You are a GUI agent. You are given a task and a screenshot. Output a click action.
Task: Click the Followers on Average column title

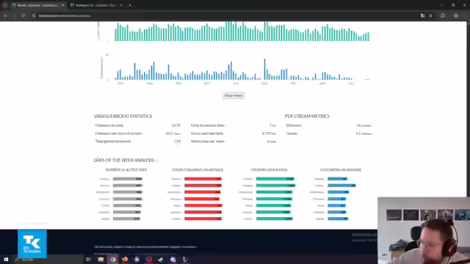[x=341, y=169]
